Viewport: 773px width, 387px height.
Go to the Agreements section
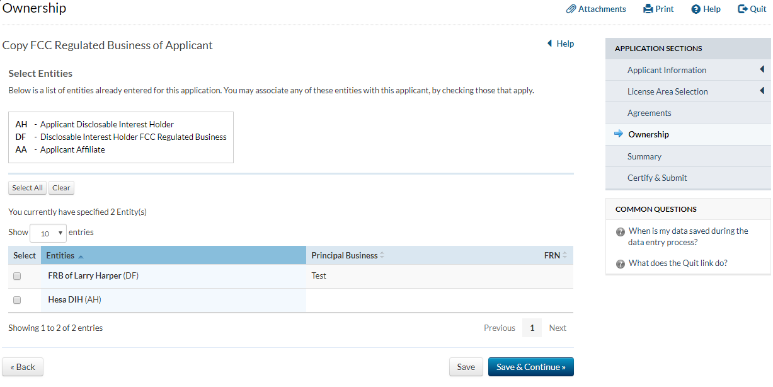[649, 113]
